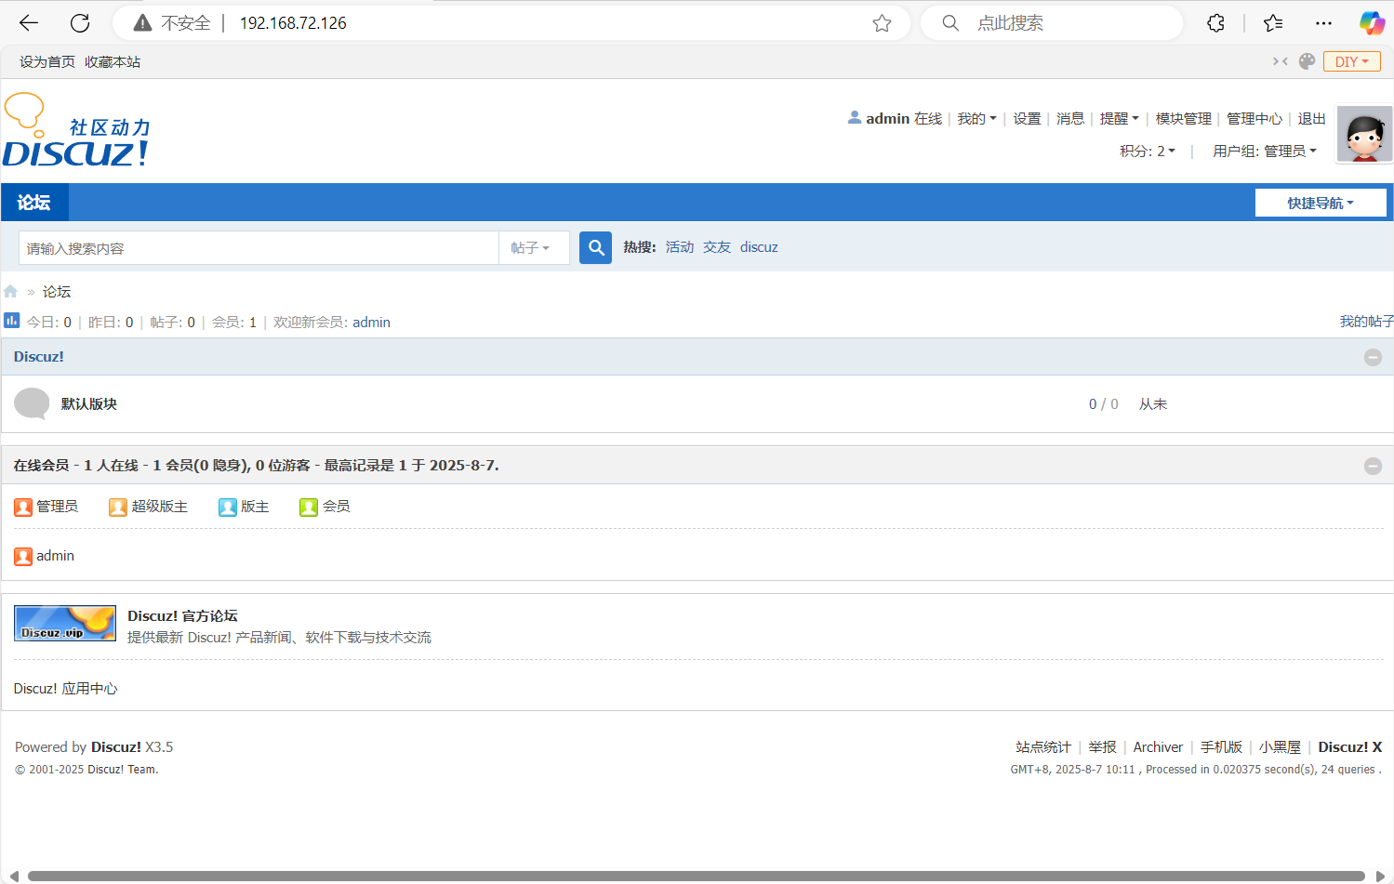Click Discuz! in the Powered by footer
The image size is (1394, 884).
116,746
